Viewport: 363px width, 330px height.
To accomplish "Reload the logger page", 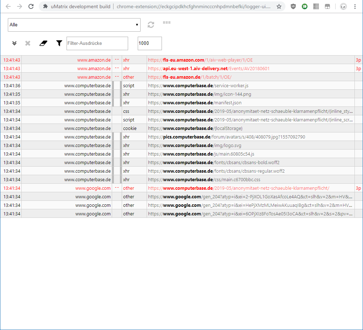I will point(31,6).
